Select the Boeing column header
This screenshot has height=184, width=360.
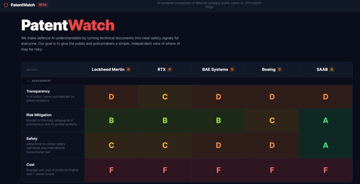tap(272, 69)
